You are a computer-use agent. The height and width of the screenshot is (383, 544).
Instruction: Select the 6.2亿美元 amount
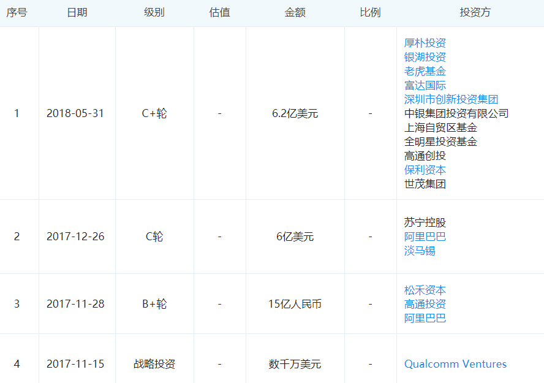pos(295,113)
